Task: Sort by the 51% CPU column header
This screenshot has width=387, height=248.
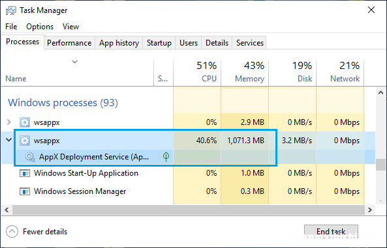Action: 197,73
